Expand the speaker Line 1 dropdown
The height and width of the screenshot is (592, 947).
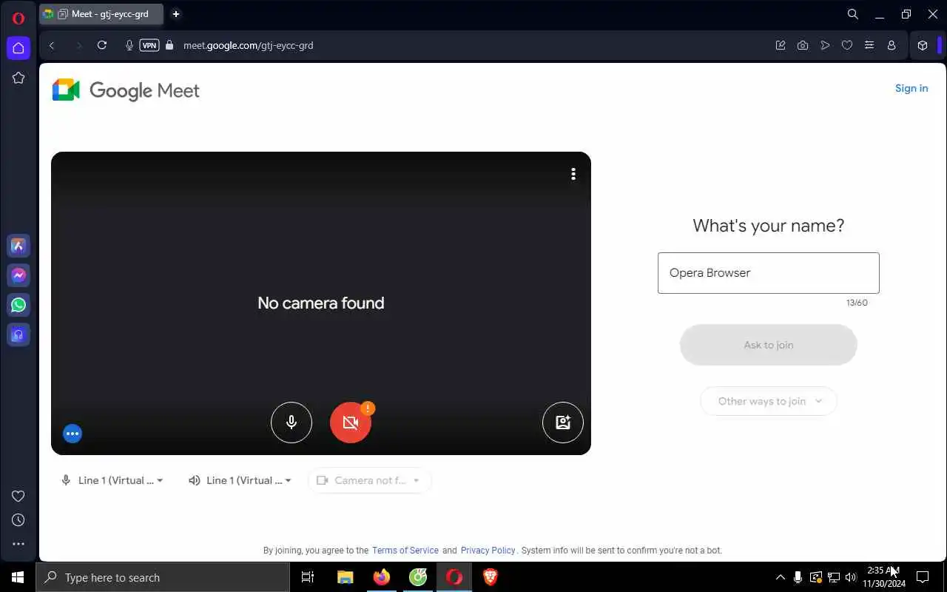(240, 480)
